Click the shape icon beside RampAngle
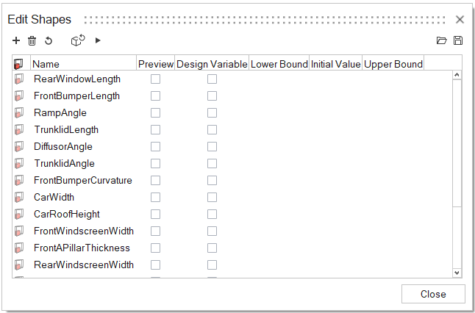Image resolution: width=475 pixels, height=313 pixels. click(19, 113)
